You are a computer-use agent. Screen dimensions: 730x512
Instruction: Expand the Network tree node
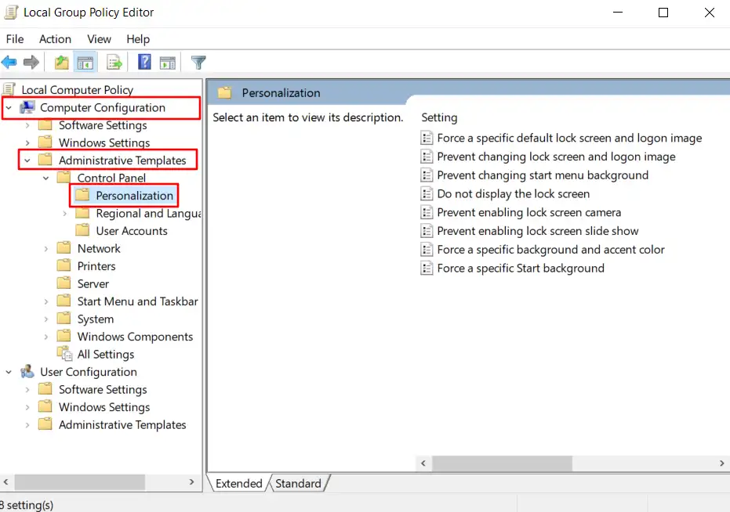pos(47,248)
